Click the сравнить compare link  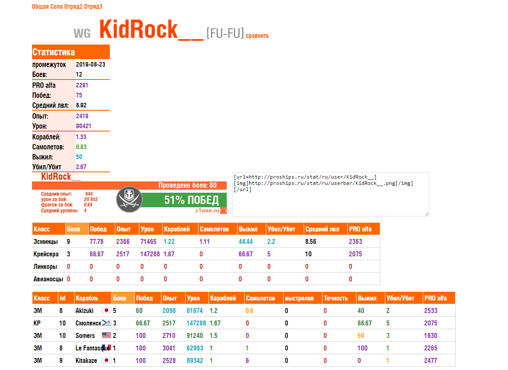click(257, 36)
